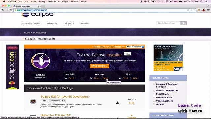The height and width of the screenshot is (119, 211).
Task: Open Documentation link
Action: [164, 98]
